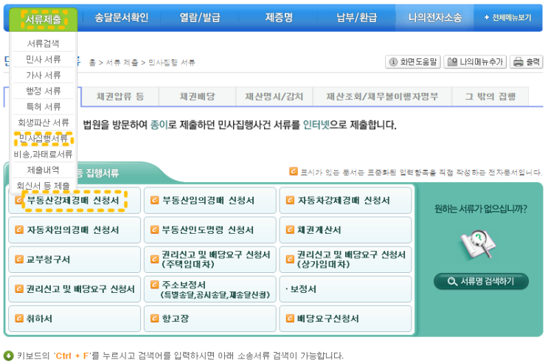This screenshot has height=363, width=548.
Task: Select 회생파산 서류 in the dropdown
Action: point(44,122)
